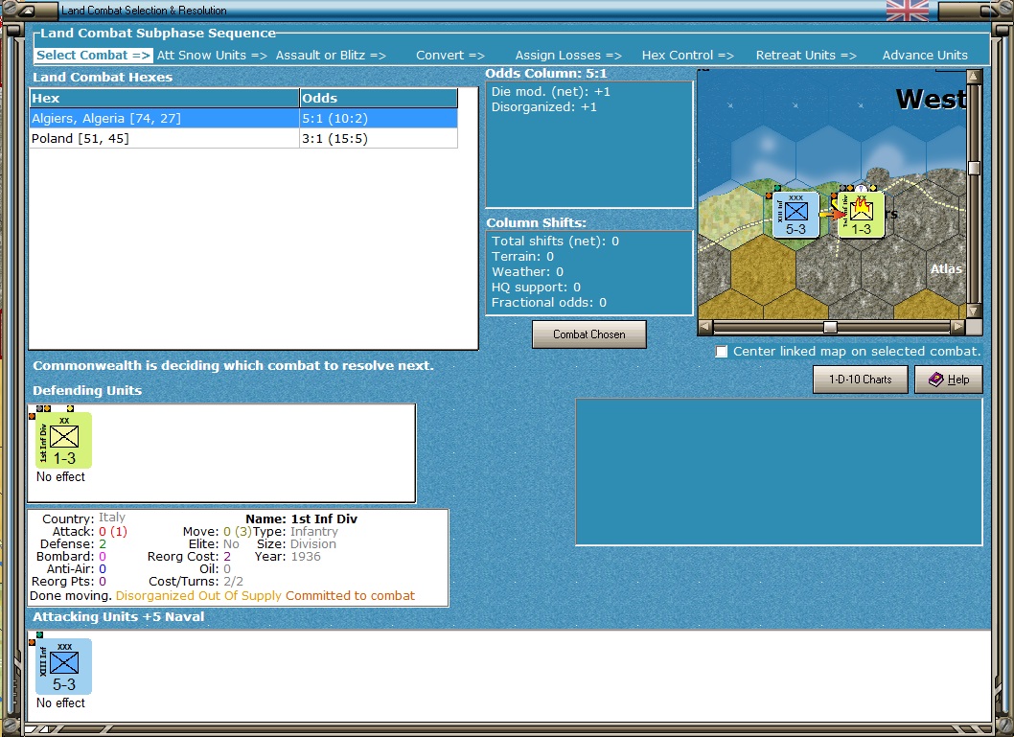Click the Committed to combat status text
This screenshot has width=1014, height=737.
coord(351,596)
